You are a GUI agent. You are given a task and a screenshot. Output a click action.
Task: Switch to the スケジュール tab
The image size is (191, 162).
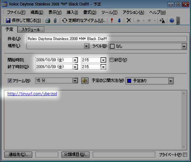pos(31,30)
